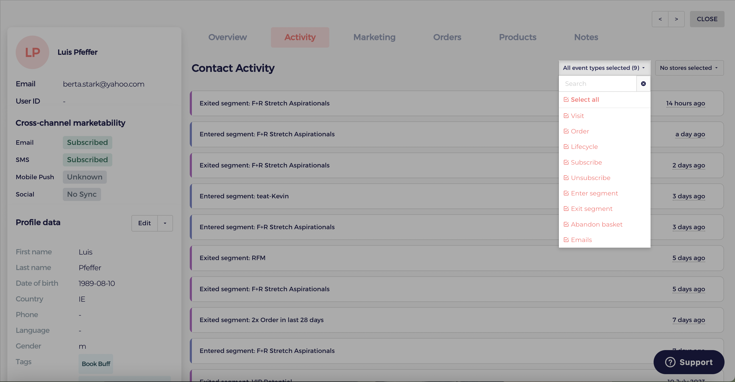Image resolution: width=735 pixels, height=382 pixels.
Task: Click the Mobile Push Unknown badge
Action: [85, 177]
